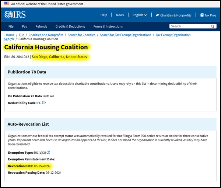Click the Publication 78 Data header
221x188 pixels.
[x=110, y=72]
